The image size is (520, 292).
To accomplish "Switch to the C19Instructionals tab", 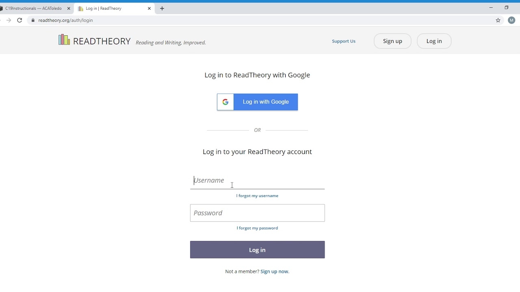I will click(32, 8).
